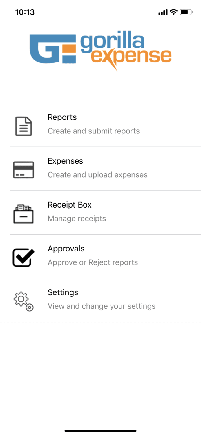Click the home indicator bar at bottom

100,431
